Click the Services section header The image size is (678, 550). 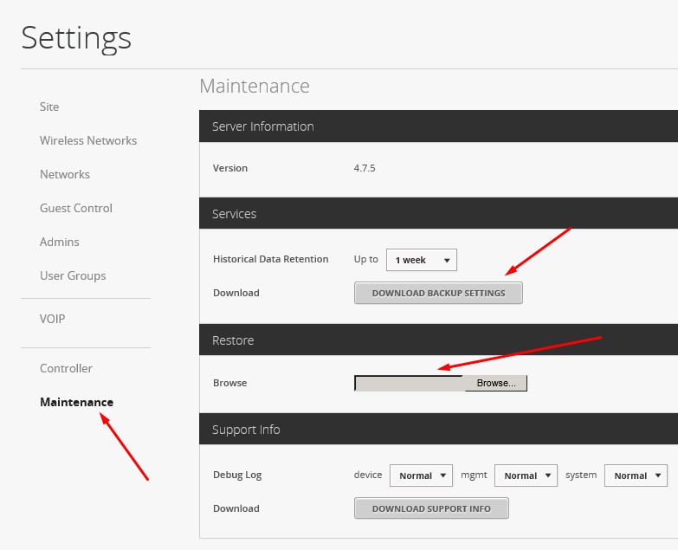(x=438, y=214)
